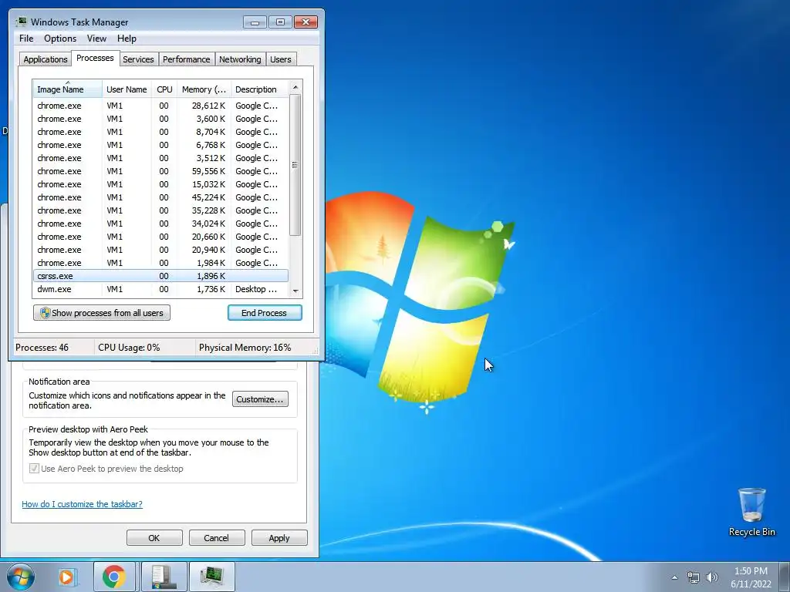Open the network tray icon
This screenshot has height=592, width=790.
(694, 577)
